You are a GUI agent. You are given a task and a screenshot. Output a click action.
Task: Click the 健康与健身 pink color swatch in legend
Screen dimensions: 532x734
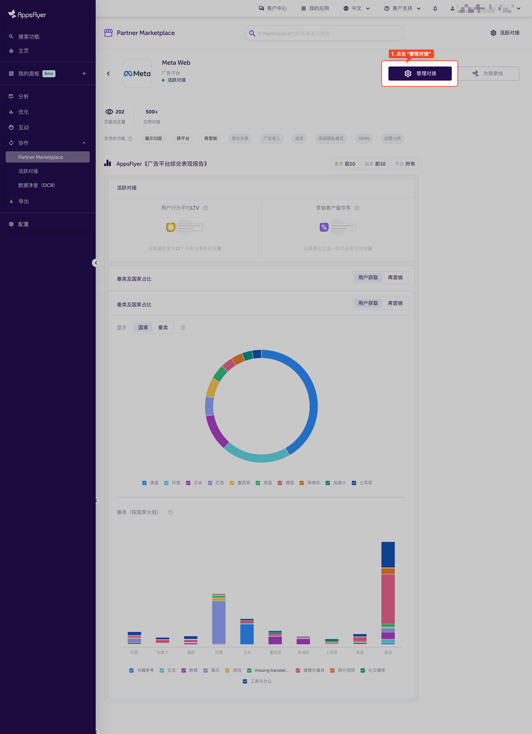click(298, 670)
